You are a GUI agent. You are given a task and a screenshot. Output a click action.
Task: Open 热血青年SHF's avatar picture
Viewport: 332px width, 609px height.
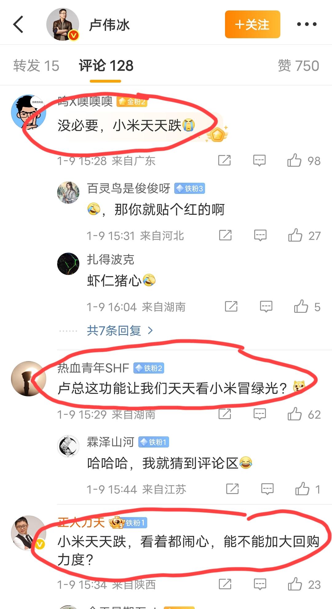pyautogui.click(x=29, y=379)
